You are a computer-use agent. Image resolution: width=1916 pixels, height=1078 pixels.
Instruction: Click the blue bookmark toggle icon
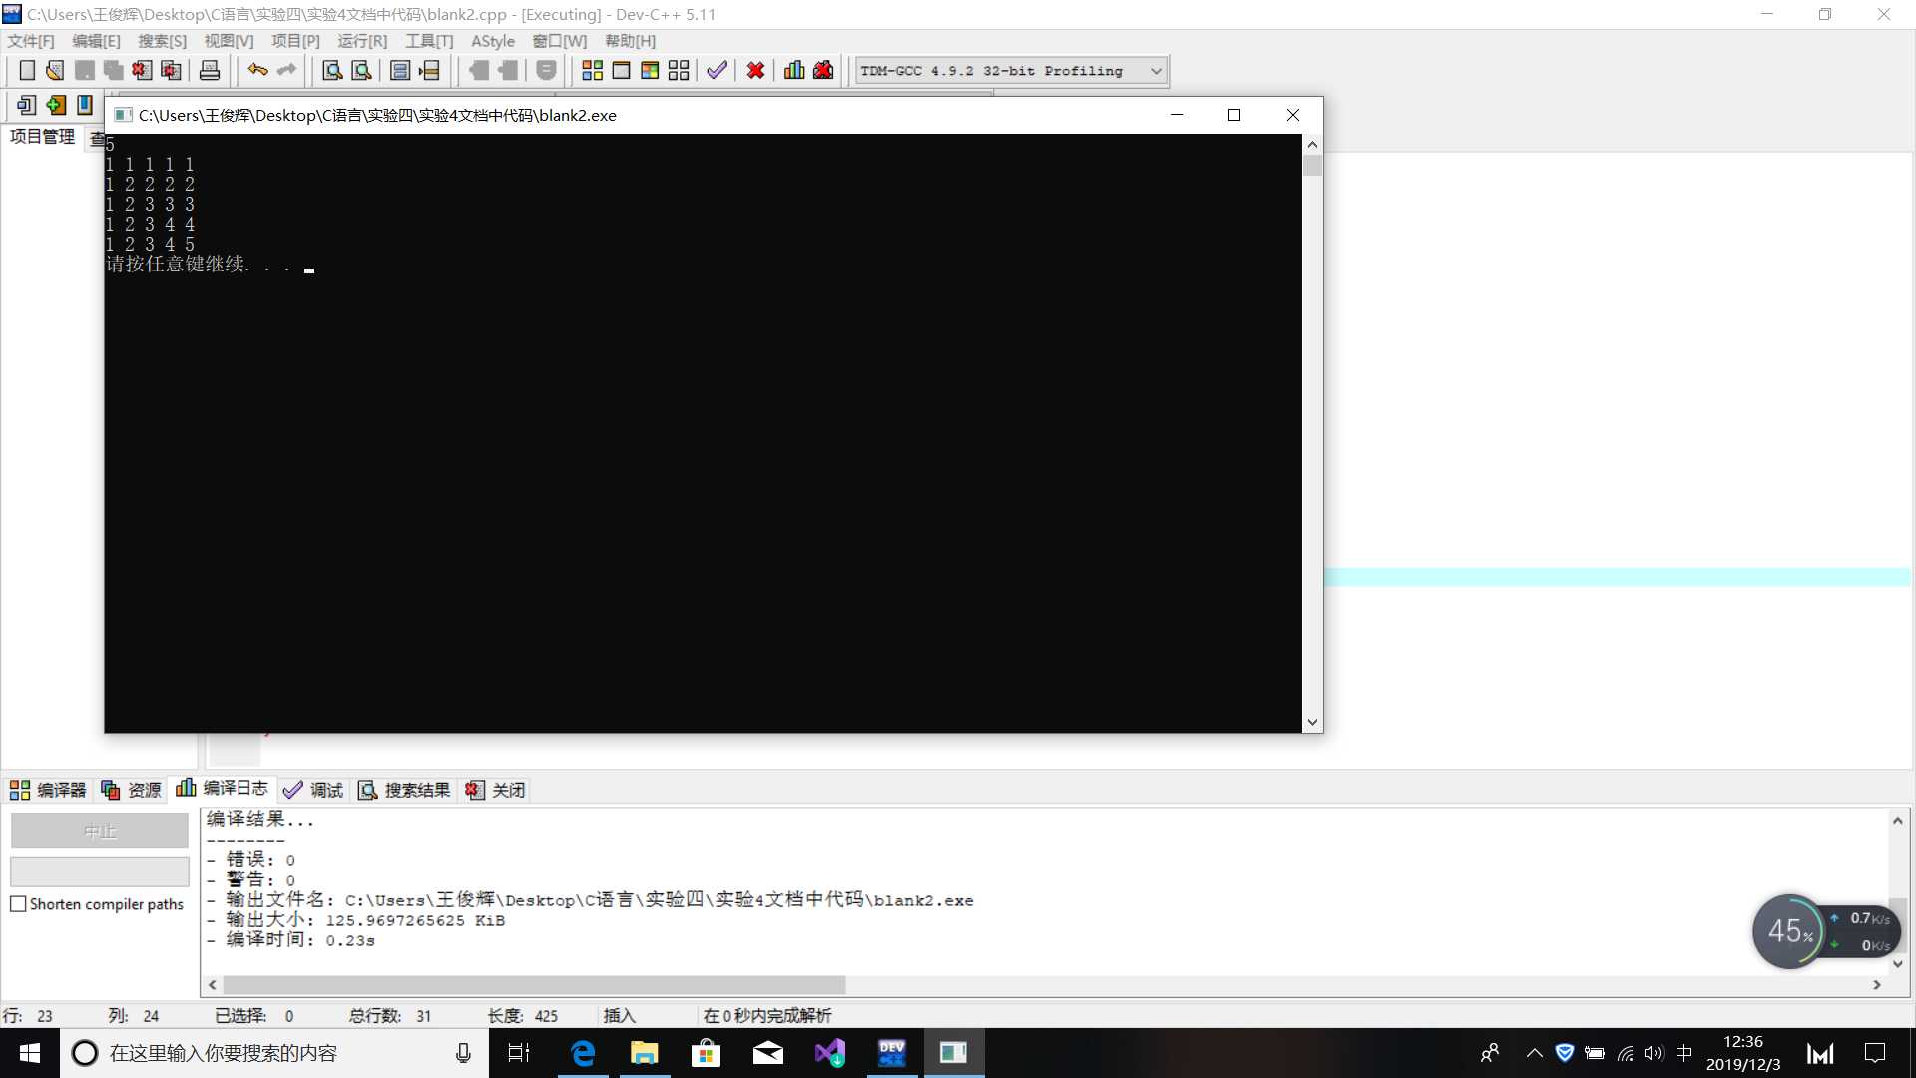tap(85, 105)
